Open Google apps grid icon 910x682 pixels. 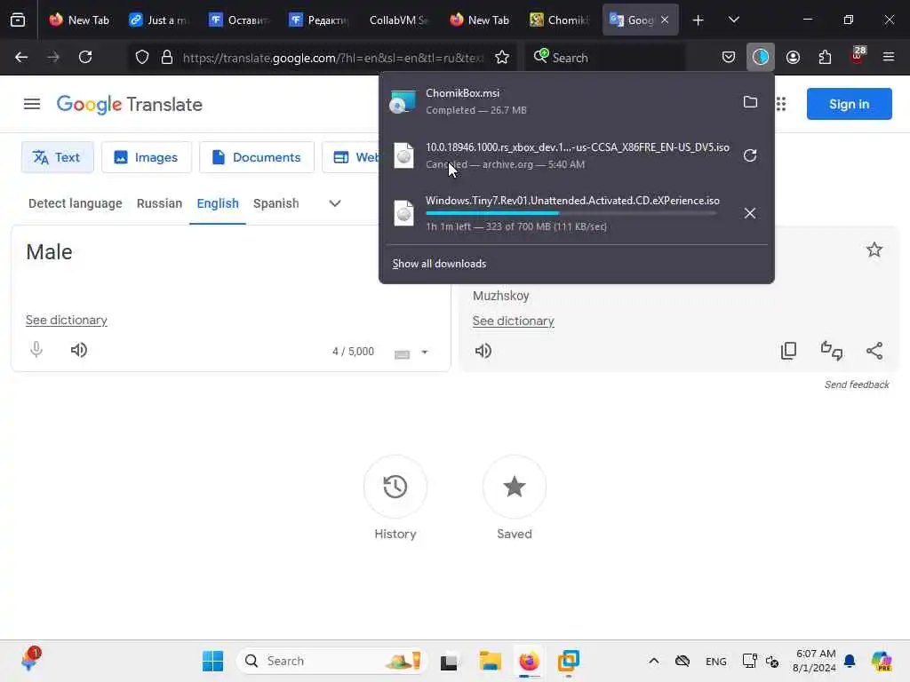[781, 105]
